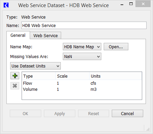Maximize the Web Service Dataset dialog
153x134 pixels.
click(x=131, y=4)
